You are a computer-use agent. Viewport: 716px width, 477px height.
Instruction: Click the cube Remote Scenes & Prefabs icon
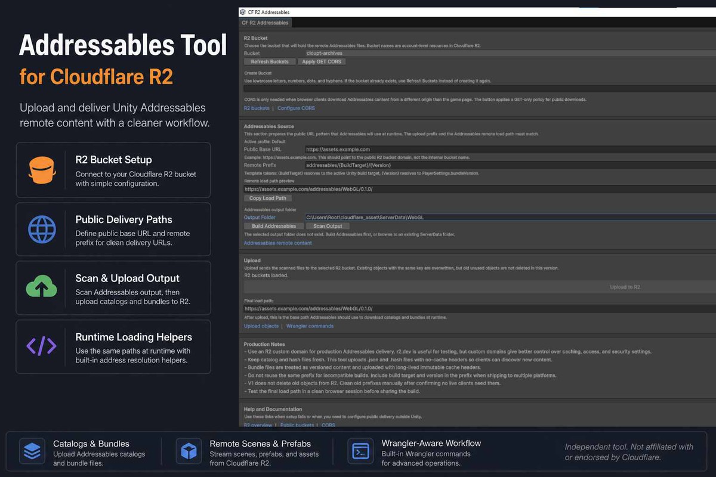point(189,451)
